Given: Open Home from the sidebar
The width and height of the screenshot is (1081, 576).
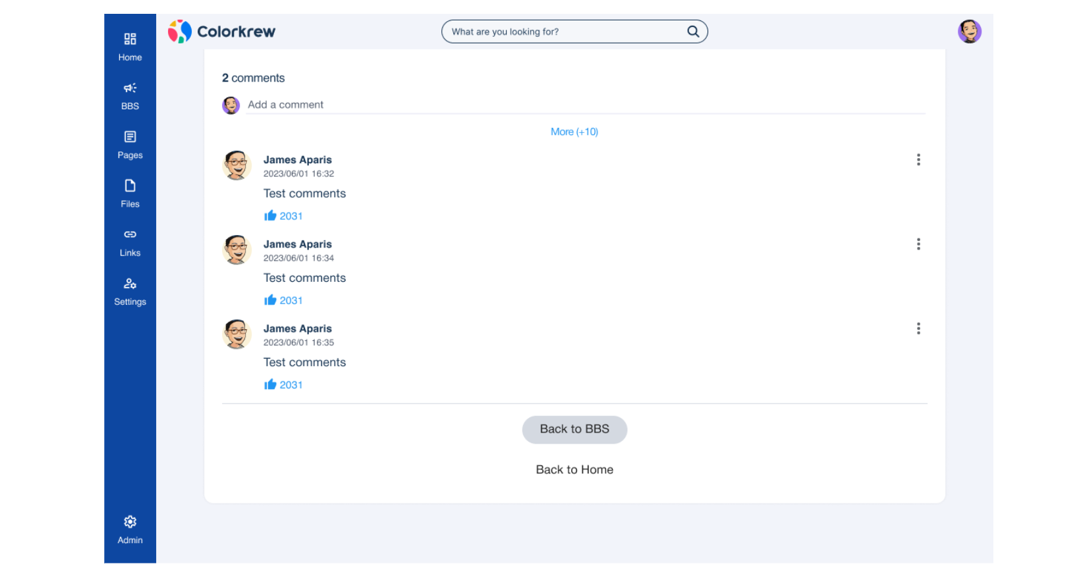Looking at the screenshot, I should [130, 47].
